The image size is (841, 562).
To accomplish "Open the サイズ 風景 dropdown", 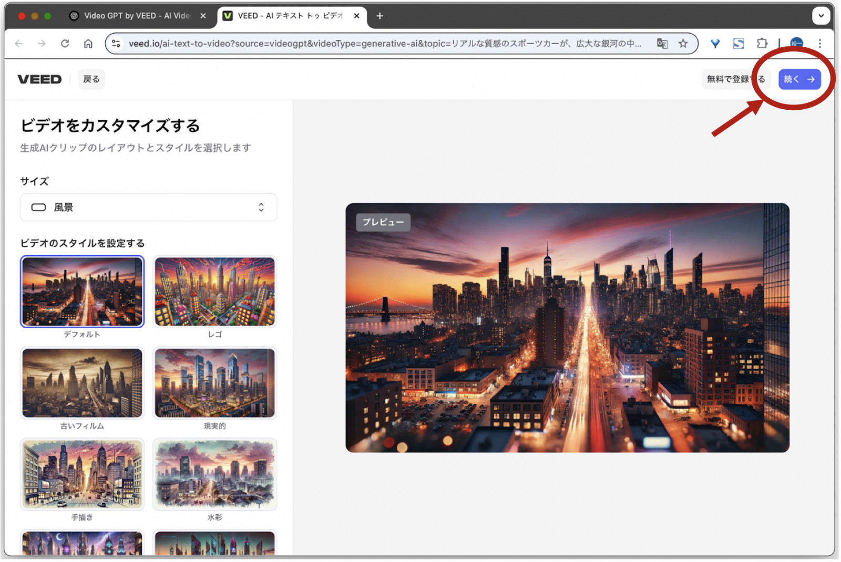I will pyautogui.click(x=148, y=207).
